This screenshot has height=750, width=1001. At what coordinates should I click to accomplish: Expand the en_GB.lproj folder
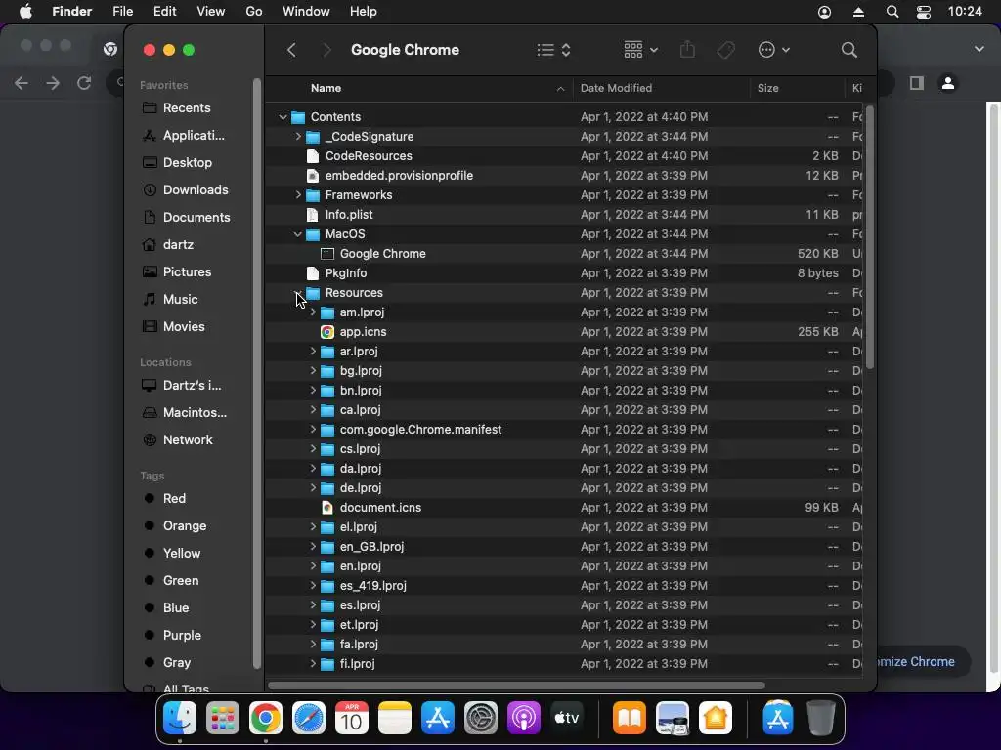tap(313, 547)
